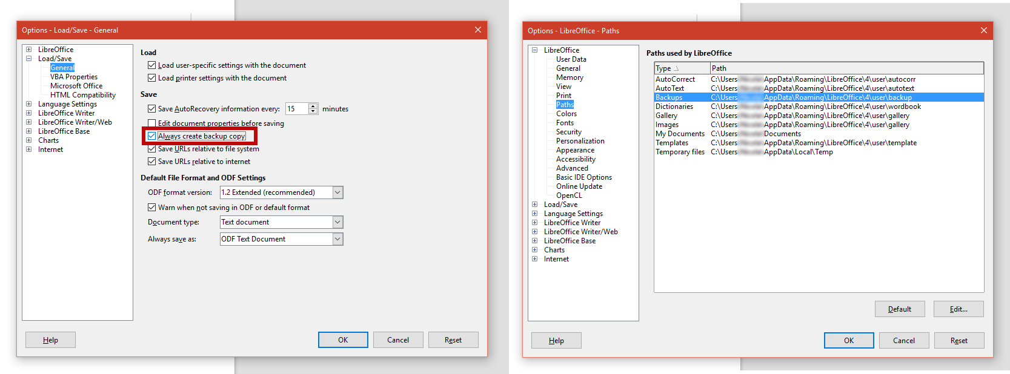Screen dimensions: 1010x374
Task: Click Cancel in the Paths dialog
Action: click(904, 341)
